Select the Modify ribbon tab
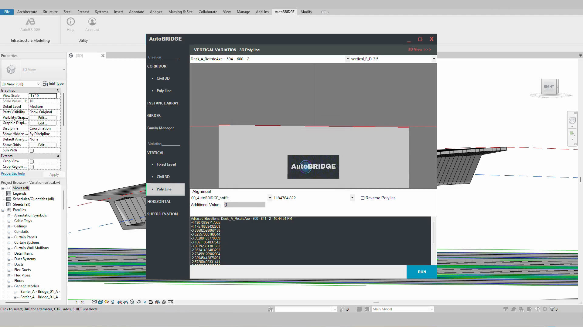The width and height of the screenshot is (583, 327). pyautogui.click(x=306, y=12)
